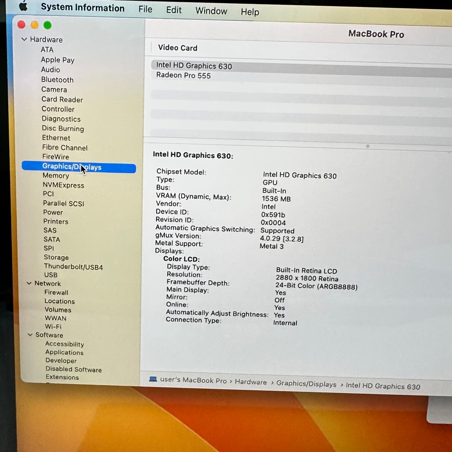452x452 pixels.
Task: Select Storage in the sidebar
Action: [x=56, y=257]
